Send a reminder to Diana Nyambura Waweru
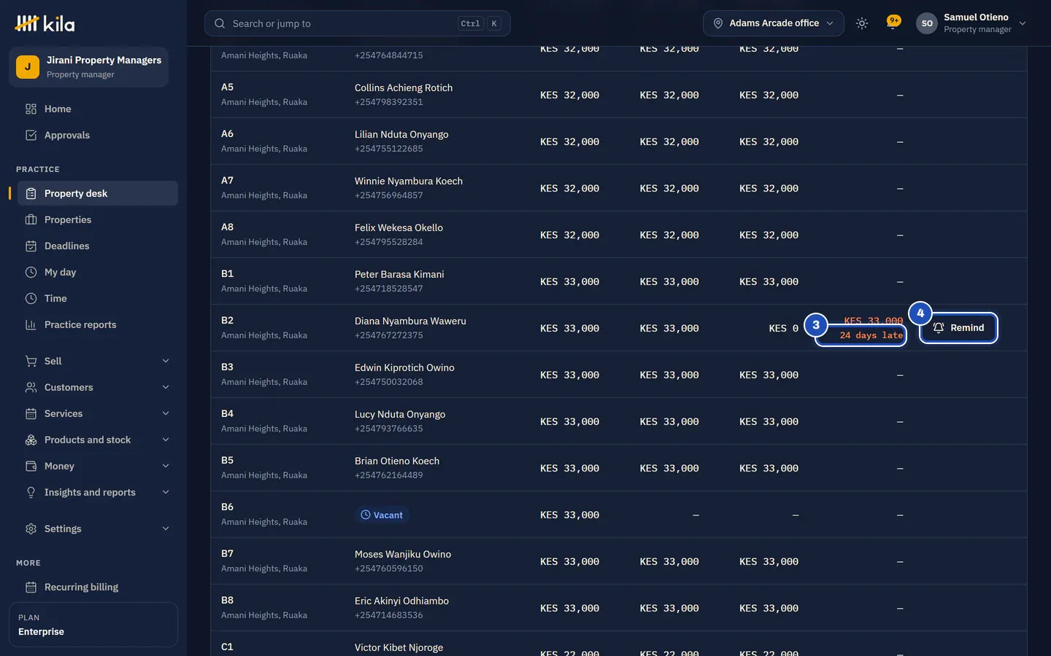 pos(958,328)
